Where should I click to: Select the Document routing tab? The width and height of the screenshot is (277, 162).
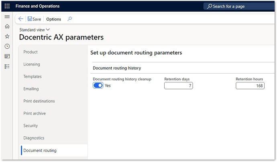tap(54, 150)
